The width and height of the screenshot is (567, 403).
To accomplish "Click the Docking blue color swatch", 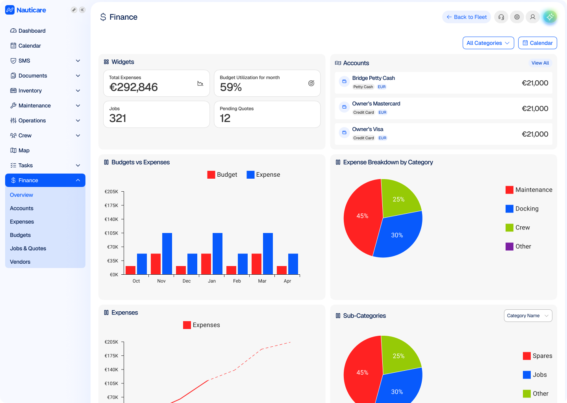I will point(510,209).
